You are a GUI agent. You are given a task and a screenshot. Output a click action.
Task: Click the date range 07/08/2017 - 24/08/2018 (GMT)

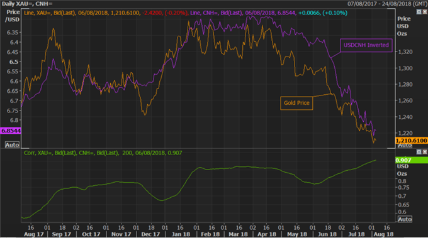(387, 4)
